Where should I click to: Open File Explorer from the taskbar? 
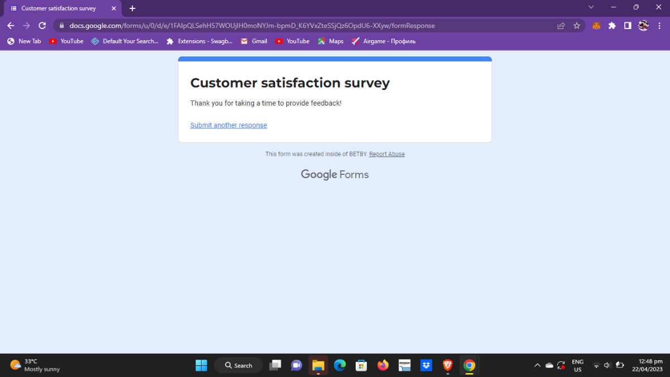coord(318,365)
